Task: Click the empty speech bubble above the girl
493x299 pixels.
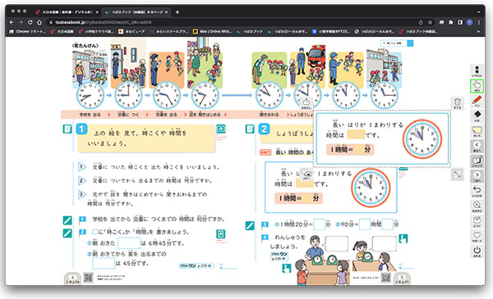Action: click(x=385, y=244)
